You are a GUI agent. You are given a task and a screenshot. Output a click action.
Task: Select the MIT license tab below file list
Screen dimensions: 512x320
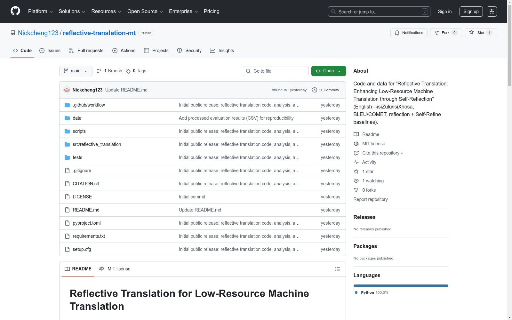[x=115, y=269]
